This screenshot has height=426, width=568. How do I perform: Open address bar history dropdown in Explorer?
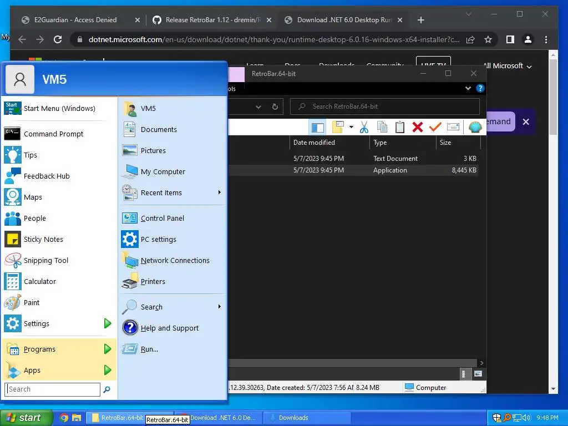point(258,106)
